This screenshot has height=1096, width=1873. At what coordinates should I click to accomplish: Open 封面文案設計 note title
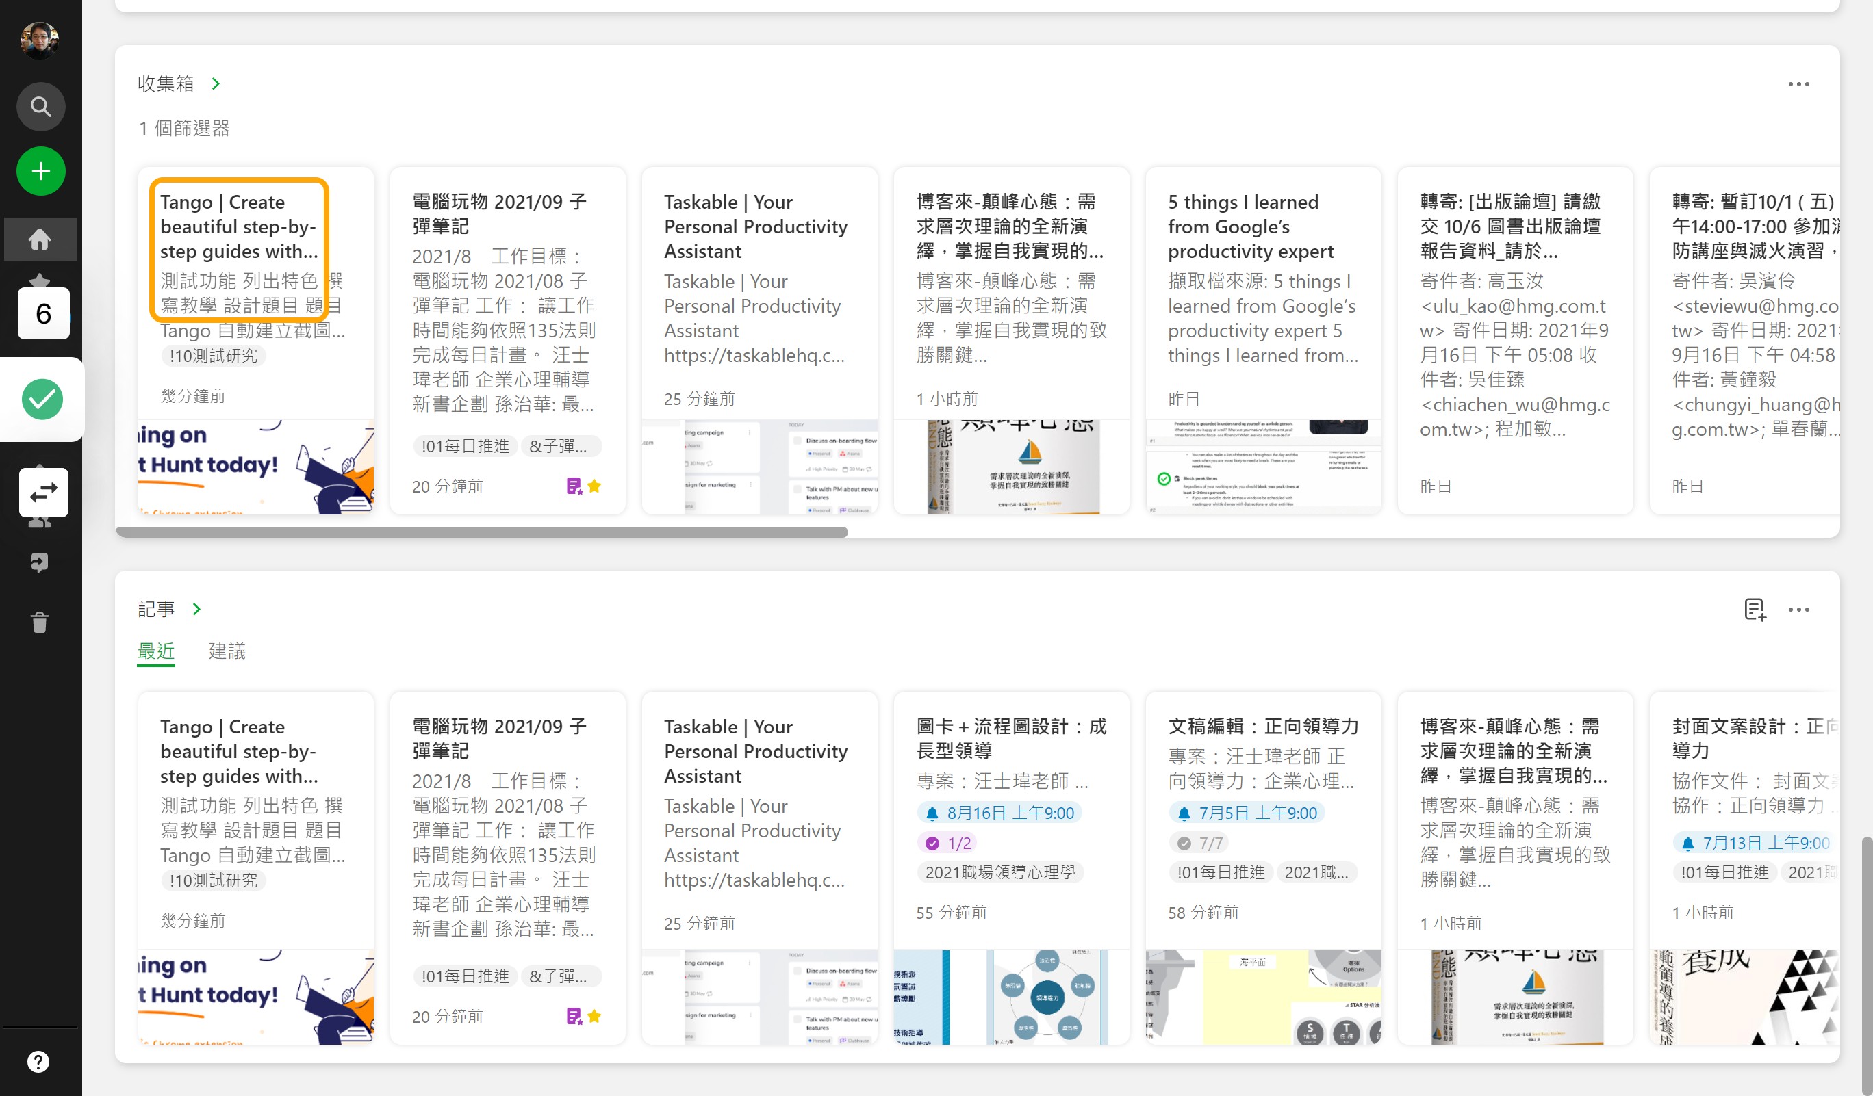point(1754,738)
